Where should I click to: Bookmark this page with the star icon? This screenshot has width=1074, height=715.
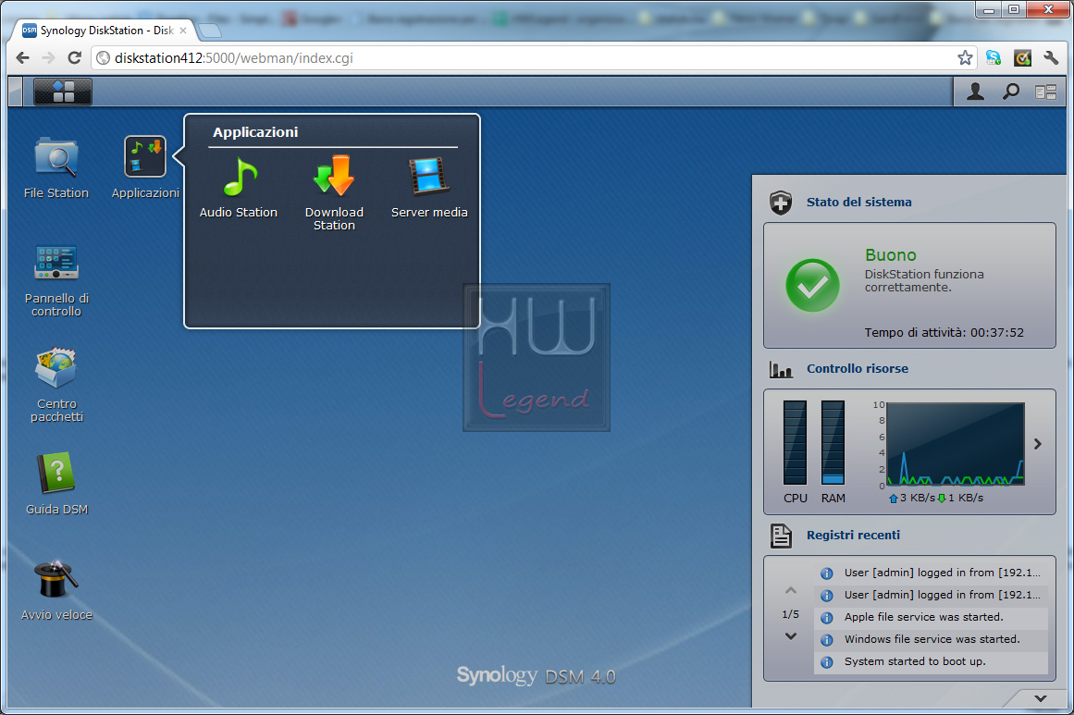[965, 58]
